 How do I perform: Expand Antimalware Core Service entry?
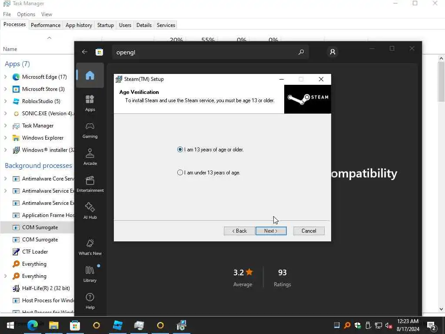tap(5, 179)
